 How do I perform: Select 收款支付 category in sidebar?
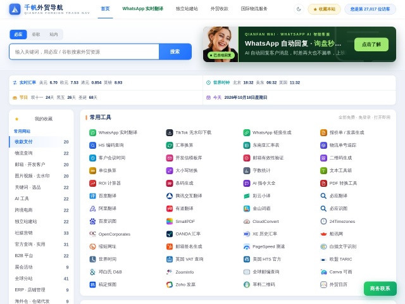tap(41, 142)
